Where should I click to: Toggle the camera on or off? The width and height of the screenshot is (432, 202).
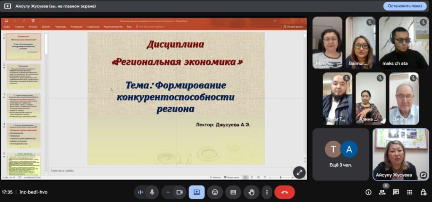179,192
